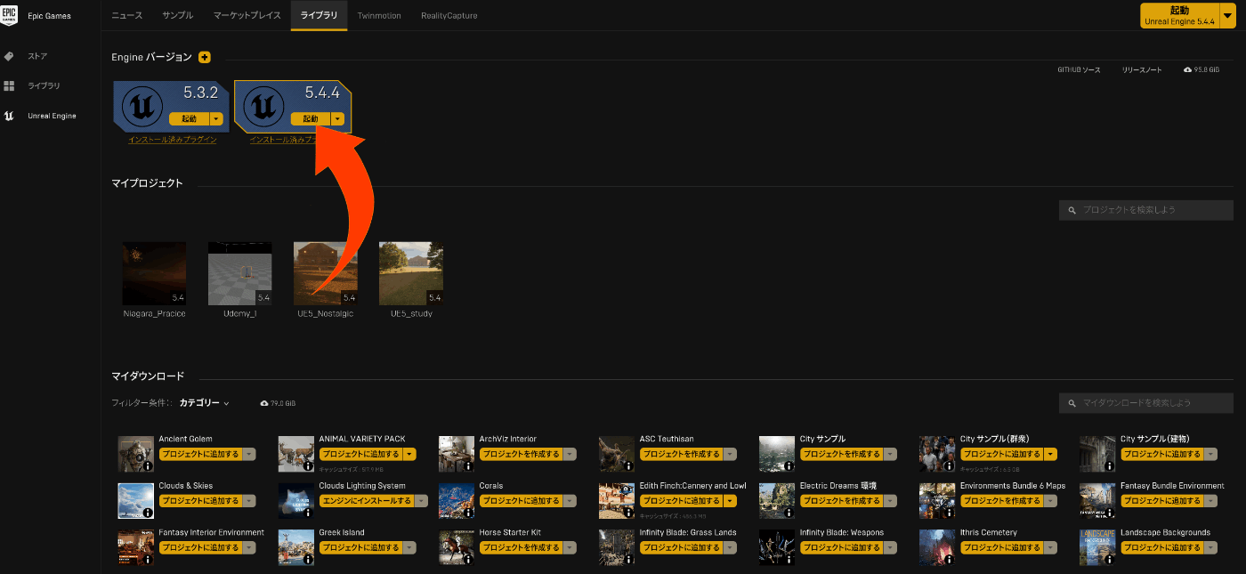This screenshot has width=1246, height=574.
Task: Show info for City サンプル asset
Action: [789, 465]
